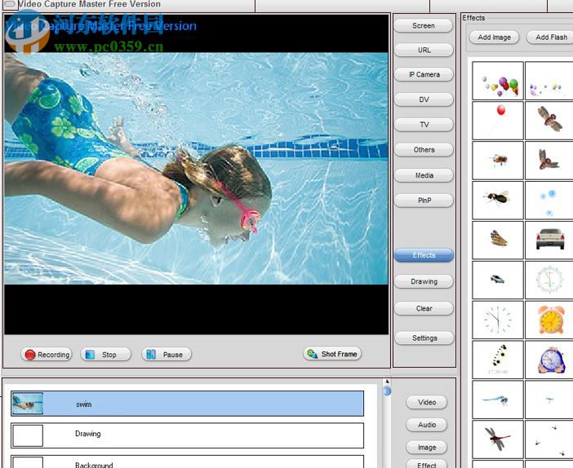This screenshot has height=468, width=573.
Task: Choose the small brown dragonfly effect
Action: coord(549,161)
